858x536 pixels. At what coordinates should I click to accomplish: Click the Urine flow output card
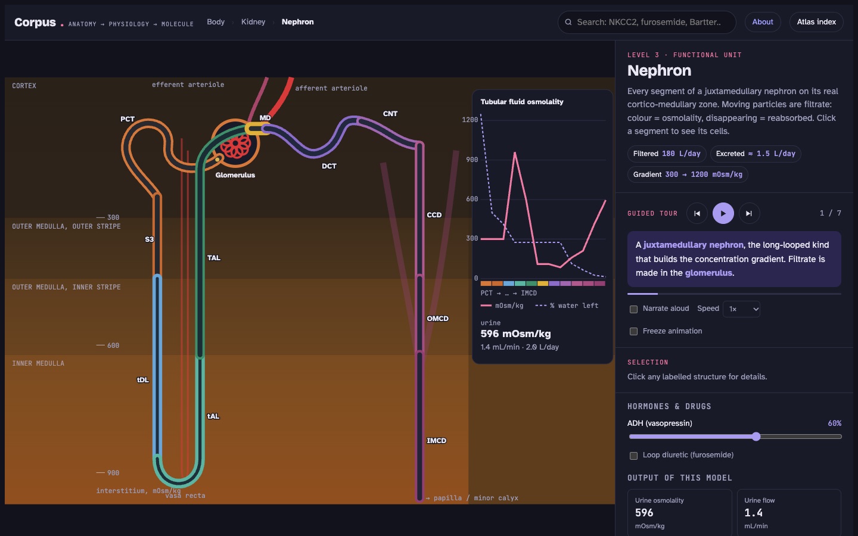tap(789, 513)
